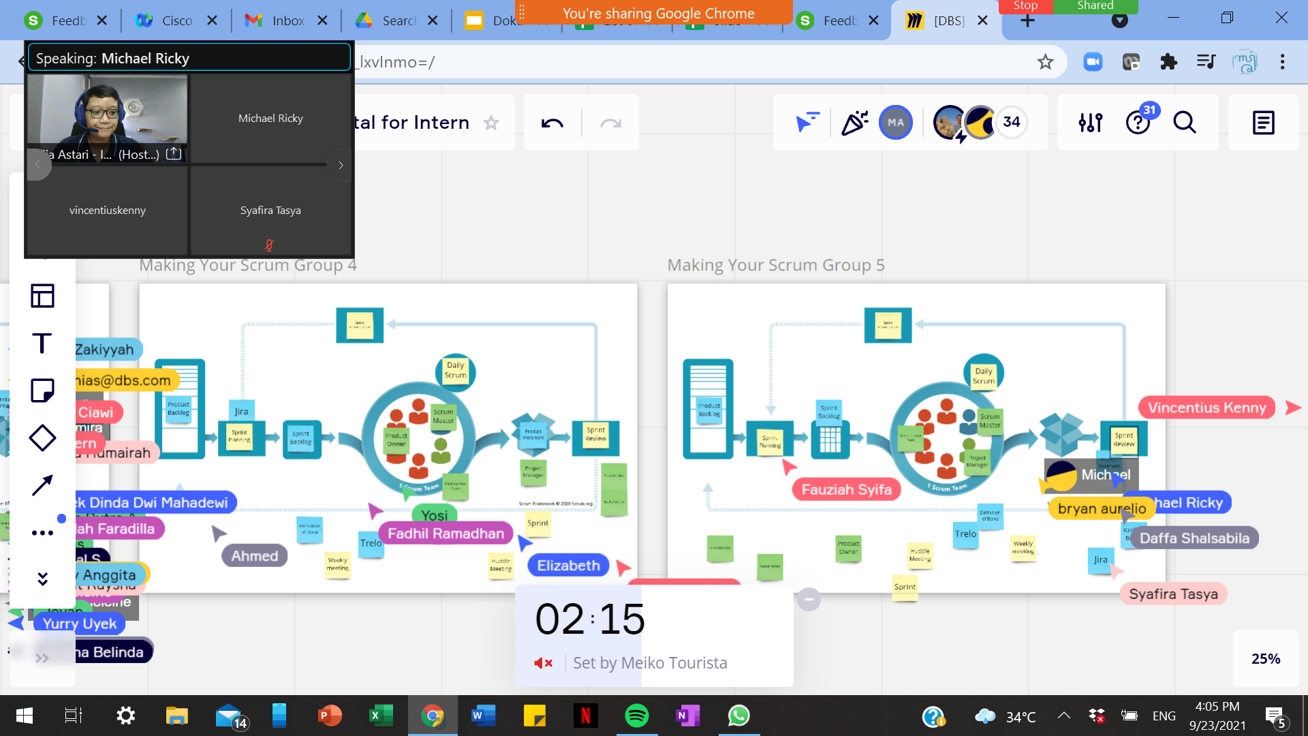Open the board settings sliders icon
This screenshot has width=1308, height=736.
click(x=1090, y=123)
